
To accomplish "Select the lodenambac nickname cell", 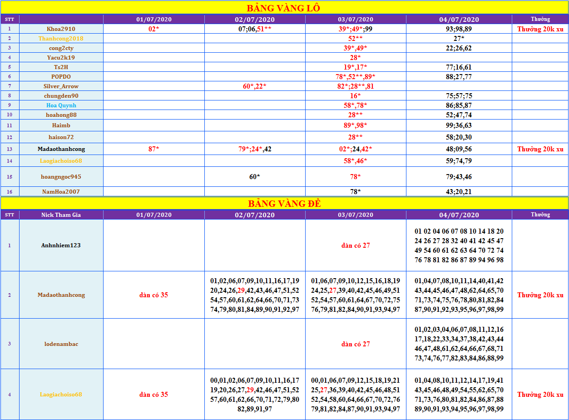I will pyautogui.click(x=61, y=344).
